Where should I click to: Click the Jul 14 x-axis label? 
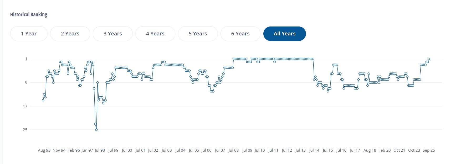pos(314,150)
